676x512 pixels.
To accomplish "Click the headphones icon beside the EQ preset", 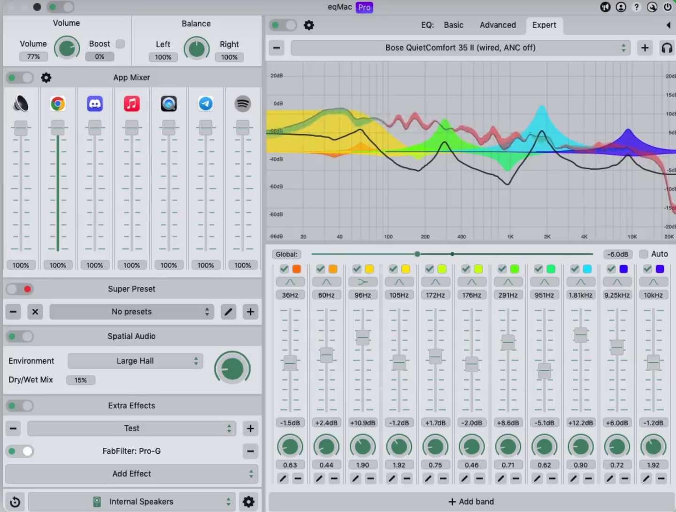I will tap(667, 48).
